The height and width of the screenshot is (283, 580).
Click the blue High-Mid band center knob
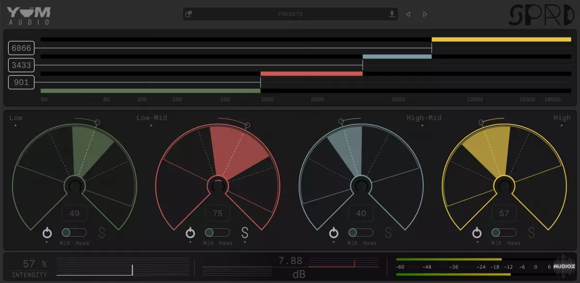coord(361,186)
